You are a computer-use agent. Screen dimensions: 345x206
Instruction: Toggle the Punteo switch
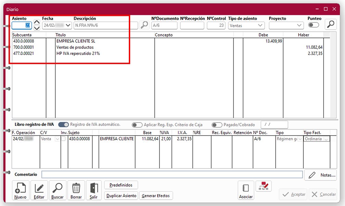tap(313, 25)
